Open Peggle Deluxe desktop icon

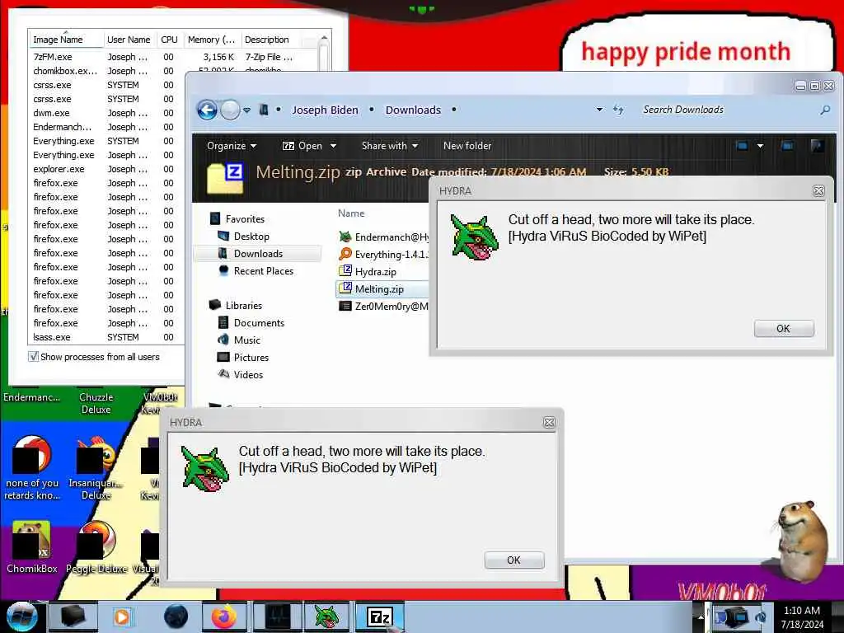click(96, 547)
